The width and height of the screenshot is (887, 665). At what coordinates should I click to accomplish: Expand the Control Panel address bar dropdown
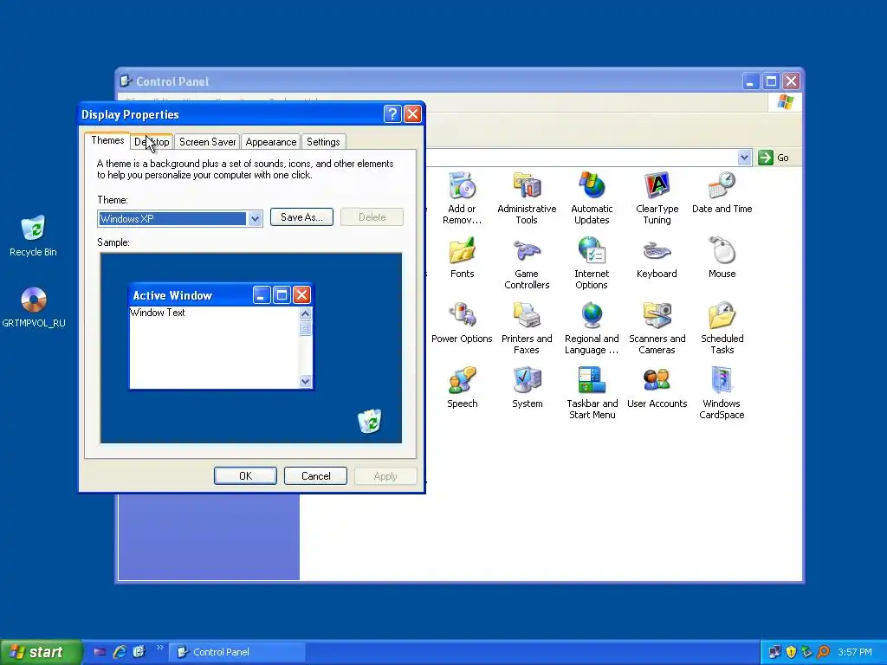(x=744, y=158)
